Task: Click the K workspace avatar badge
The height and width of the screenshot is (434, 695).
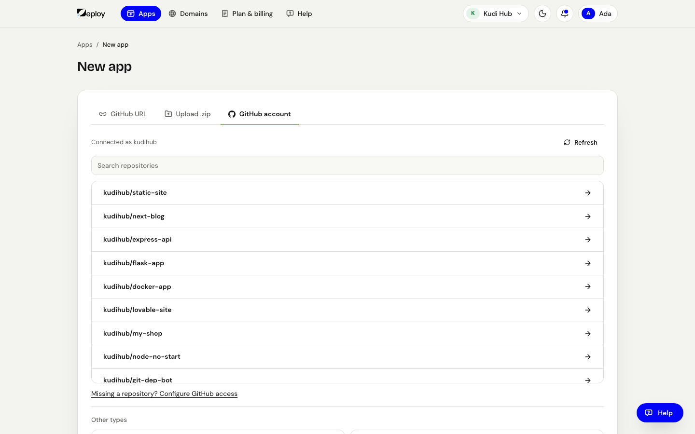Action: [x=473, y=14]
